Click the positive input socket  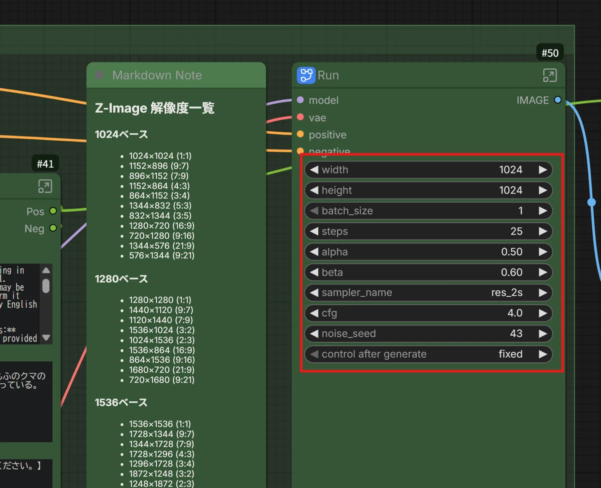[x=300, y=134]
